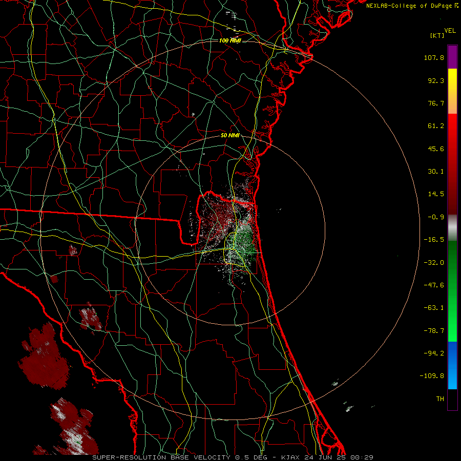Image resolution: width=461 pixels, height=461 pixels.
Task: Select the -0.9 velocity scale value
Action: click(436, 217)
